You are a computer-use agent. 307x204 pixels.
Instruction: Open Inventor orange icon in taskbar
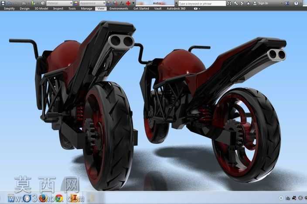pyautogui.click(x=75, y=198)
